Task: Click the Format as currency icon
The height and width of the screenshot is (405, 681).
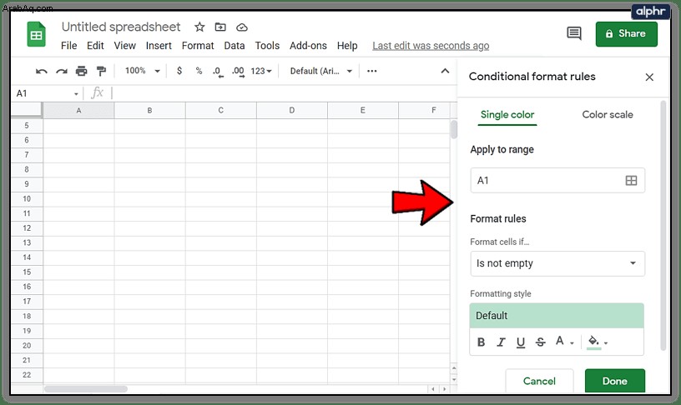Action: click(x=179, y=71)
